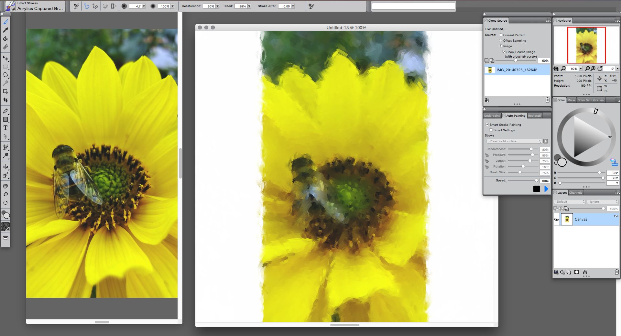
Task: Select the Paint Bucket tool
Action: (x=5, y=39)
